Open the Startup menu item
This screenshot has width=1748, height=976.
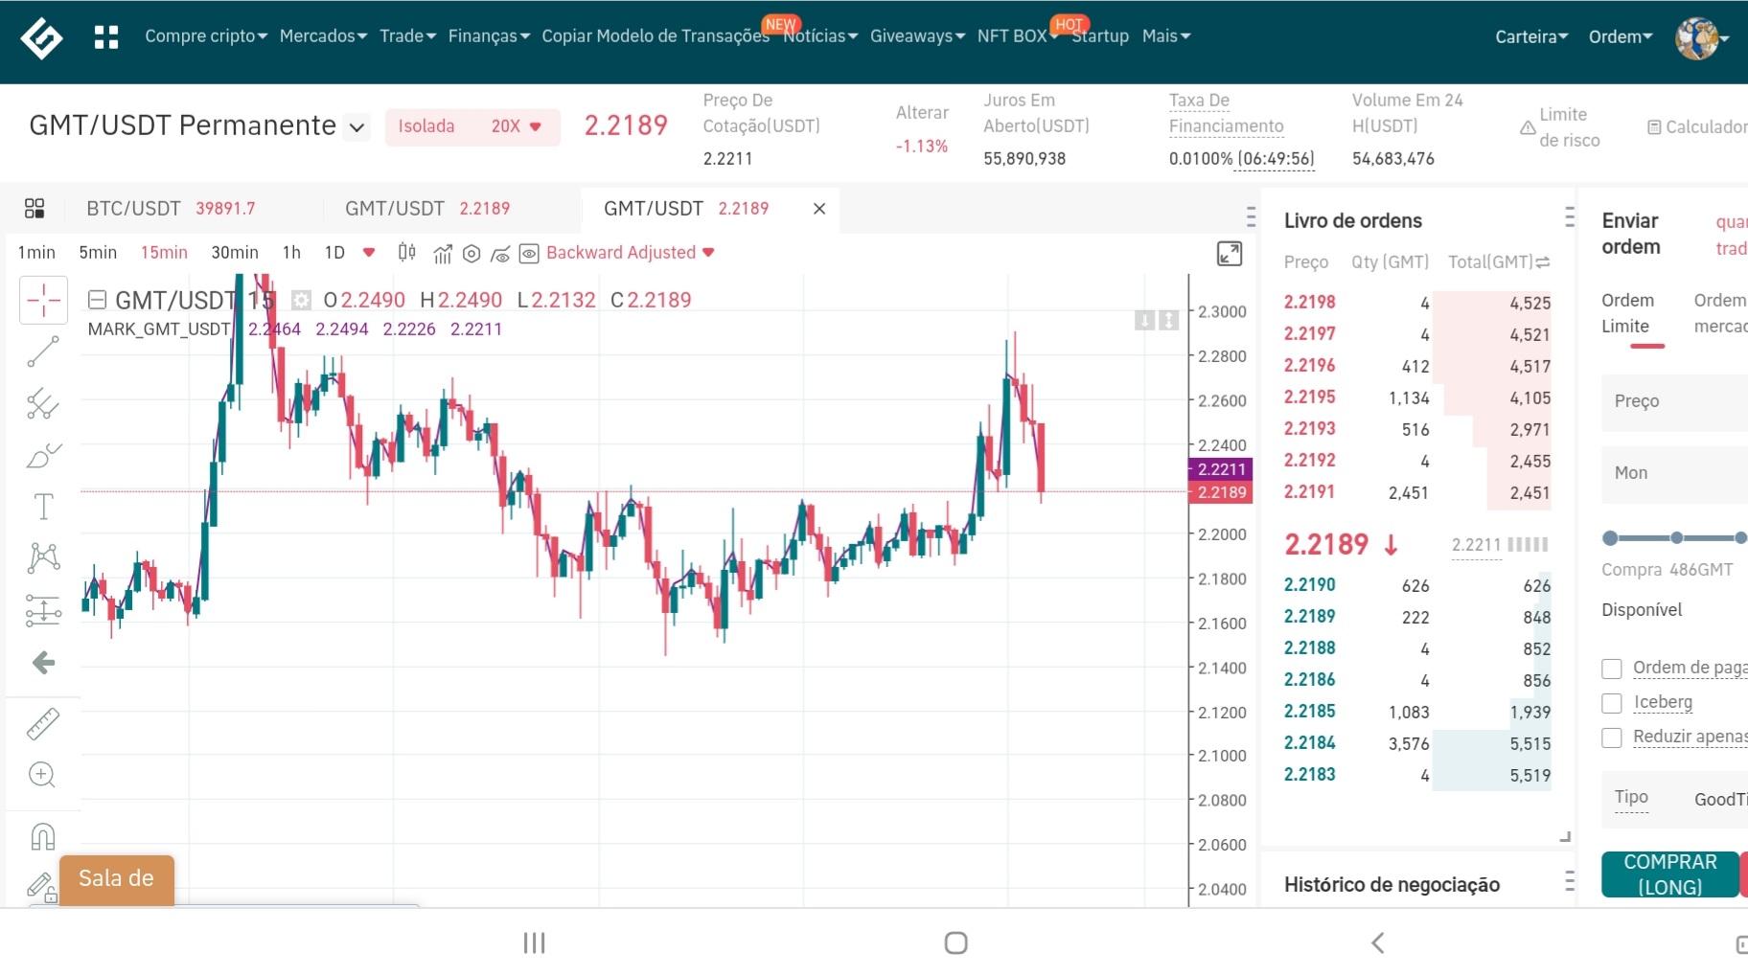point(1100,36)
